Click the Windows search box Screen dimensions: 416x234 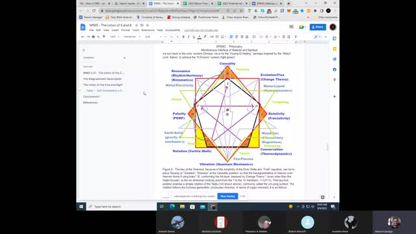pyautogui.click(x=122, y=207)
